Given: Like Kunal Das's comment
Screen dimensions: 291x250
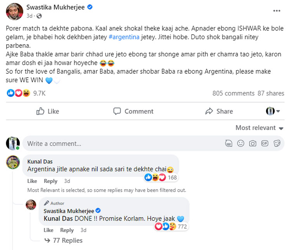Looking at the screenshot, I should [32, 181].
